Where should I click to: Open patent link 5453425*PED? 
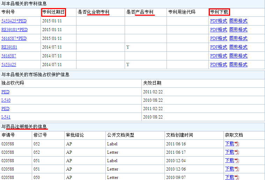pyautogui.click(x=14, y=21)
